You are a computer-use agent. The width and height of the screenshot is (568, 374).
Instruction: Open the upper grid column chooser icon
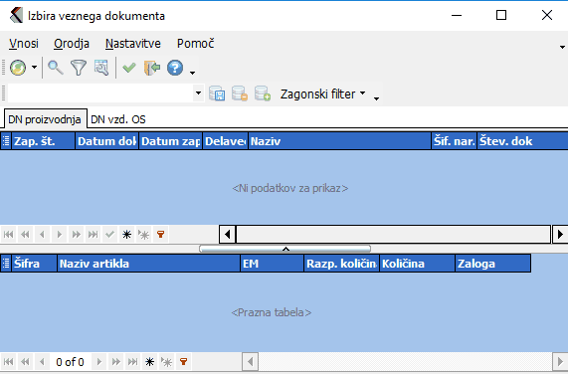tap(6, 141)
